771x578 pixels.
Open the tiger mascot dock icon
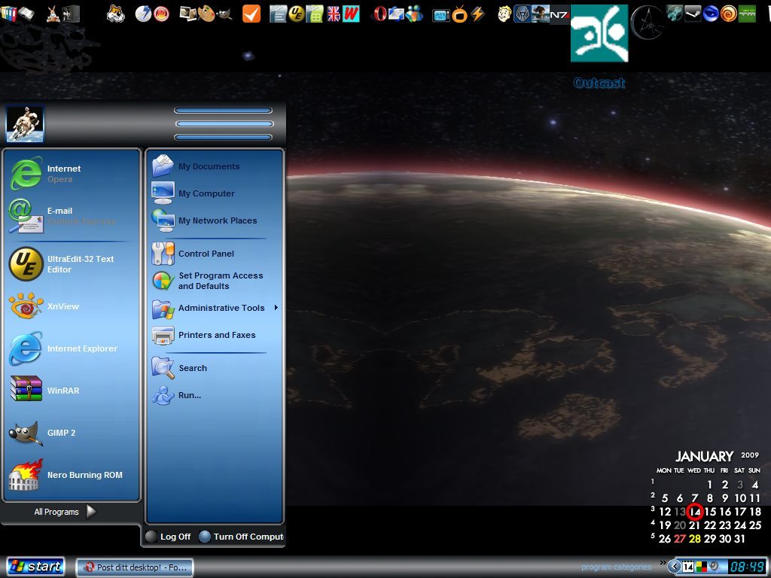[x=115, y=14]
